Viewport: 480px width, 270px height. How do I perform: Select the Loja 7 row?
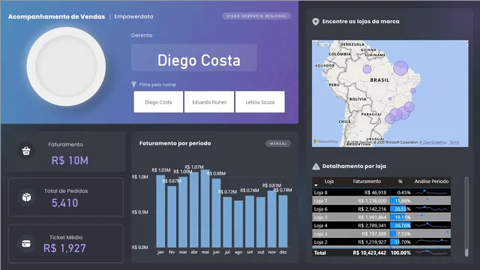coord(382,201)
